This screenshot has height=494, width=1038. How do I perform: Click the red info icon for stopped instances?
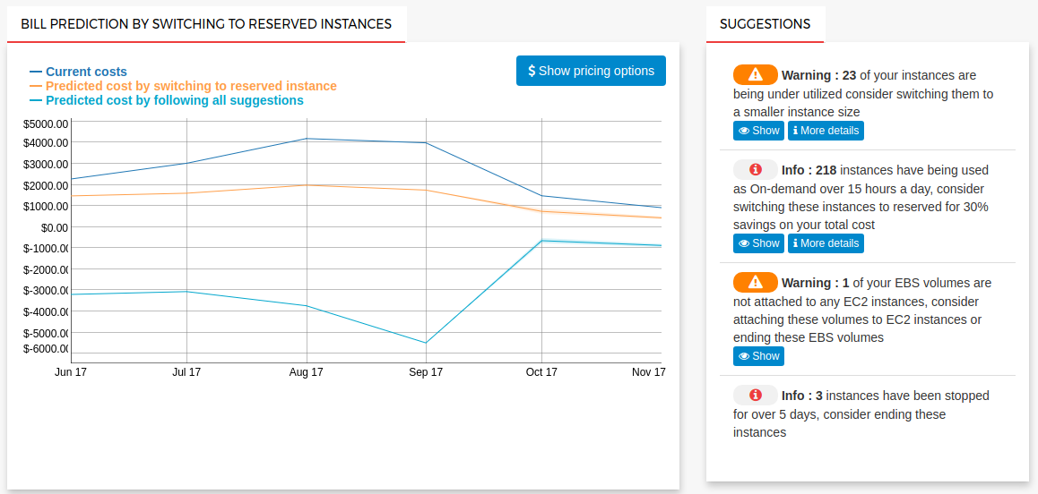755,395
